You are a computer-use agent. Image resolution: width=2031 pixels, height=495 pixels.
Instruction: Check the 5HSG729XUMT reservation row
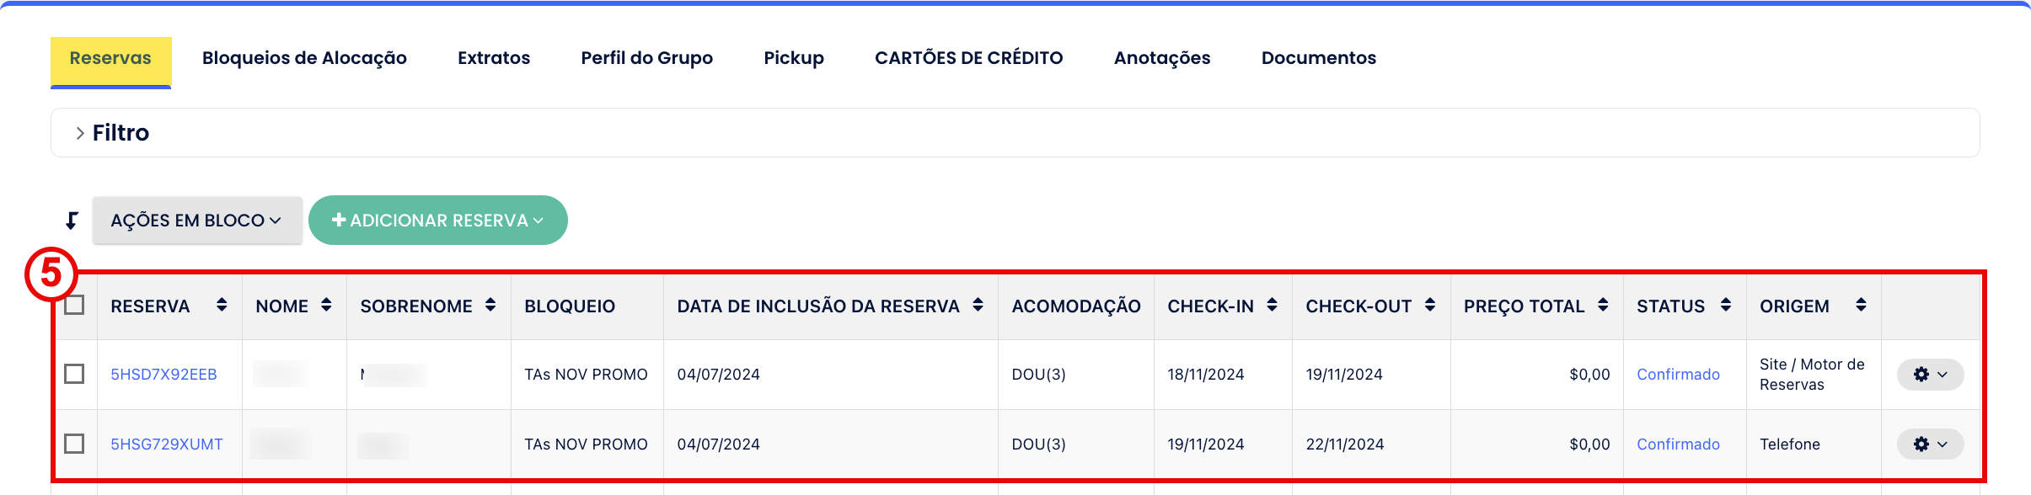click(74, 444)
